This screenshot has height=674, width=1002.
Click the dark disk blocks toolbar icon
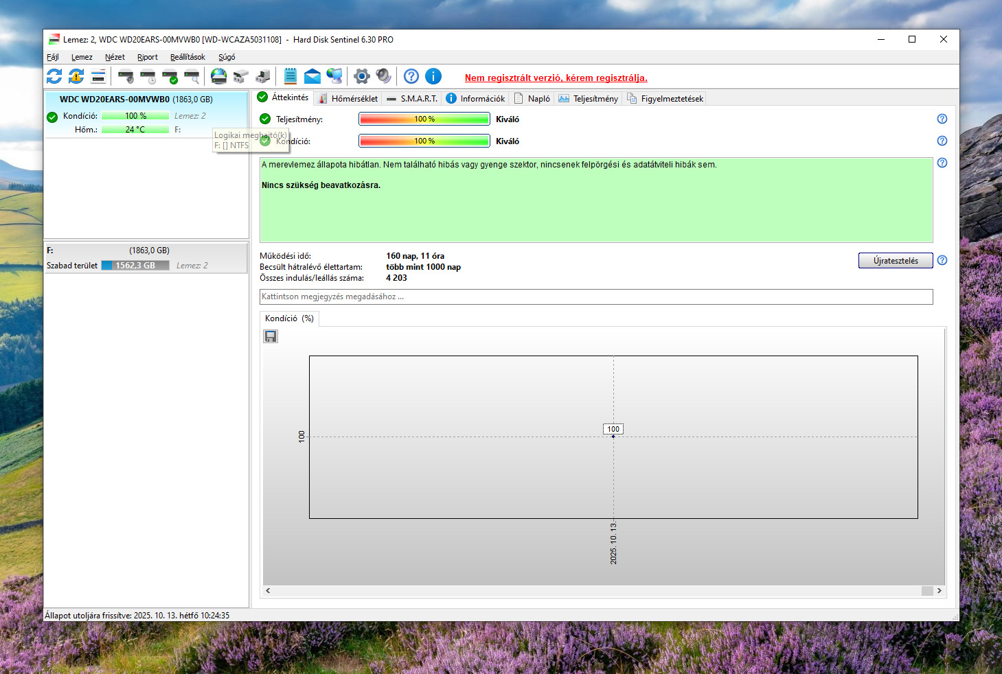pyautogui.click(x=262, y=76)
